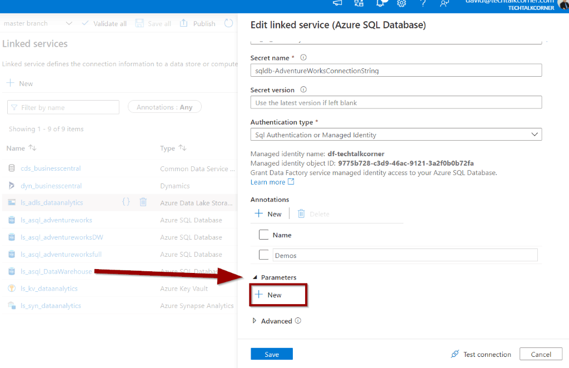Open the ls_adls_dataanalytics linked service
This screenshot has height=368, width=569.
52,202
